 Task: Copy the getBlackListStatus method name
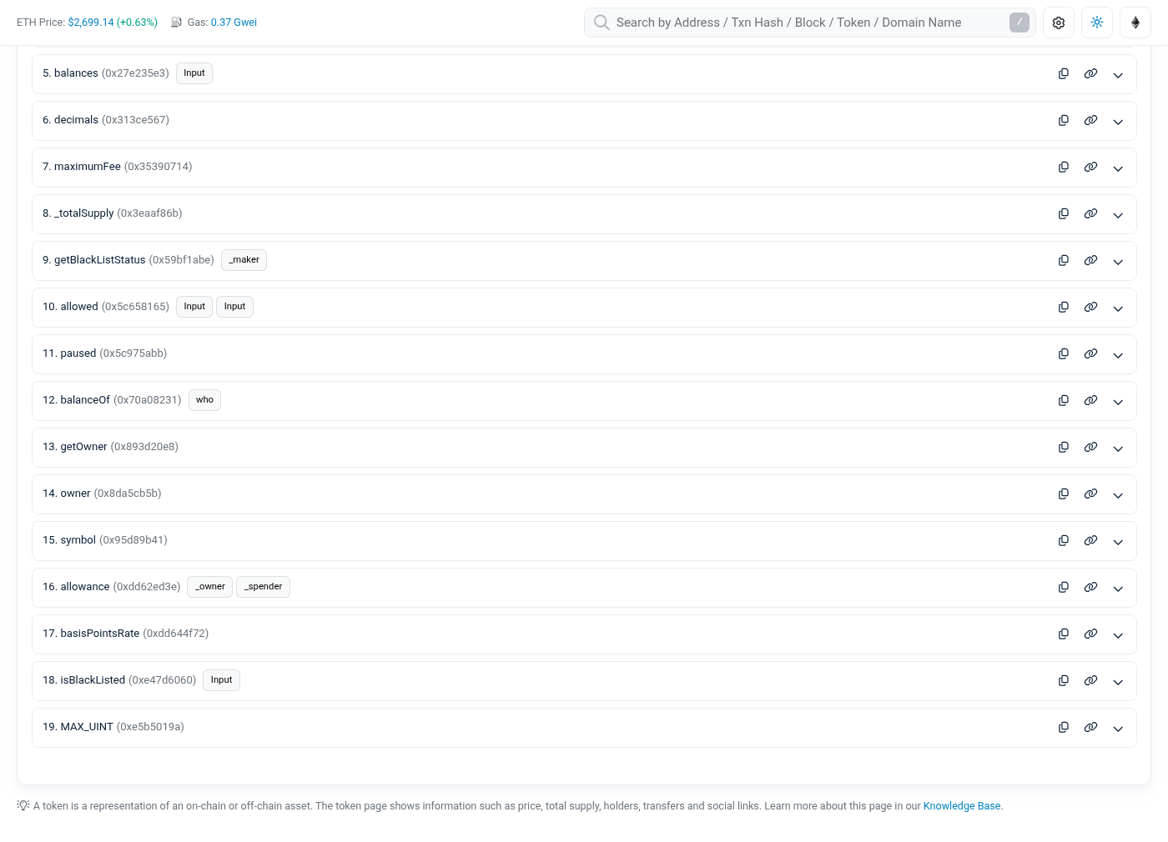click(1064, 261)
